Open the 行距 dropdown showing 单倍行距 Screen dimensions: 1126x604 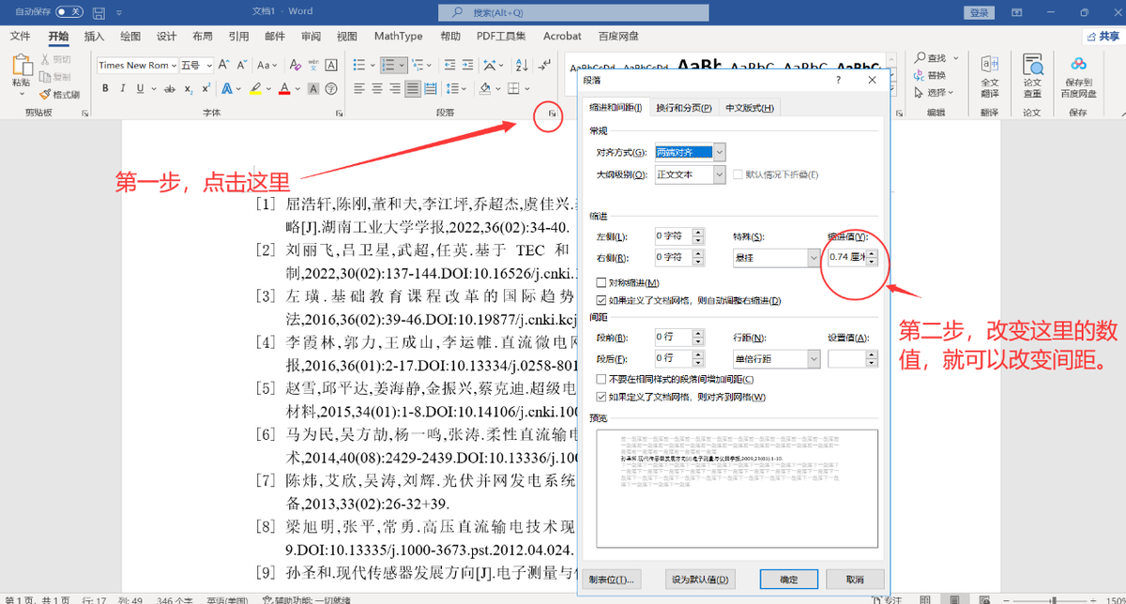pos(815,358)
